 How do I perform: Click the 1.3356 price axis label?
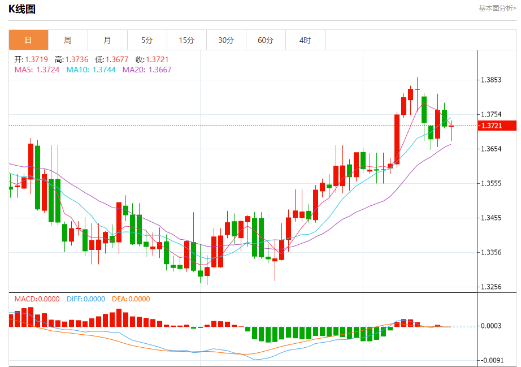click(491, 252)
